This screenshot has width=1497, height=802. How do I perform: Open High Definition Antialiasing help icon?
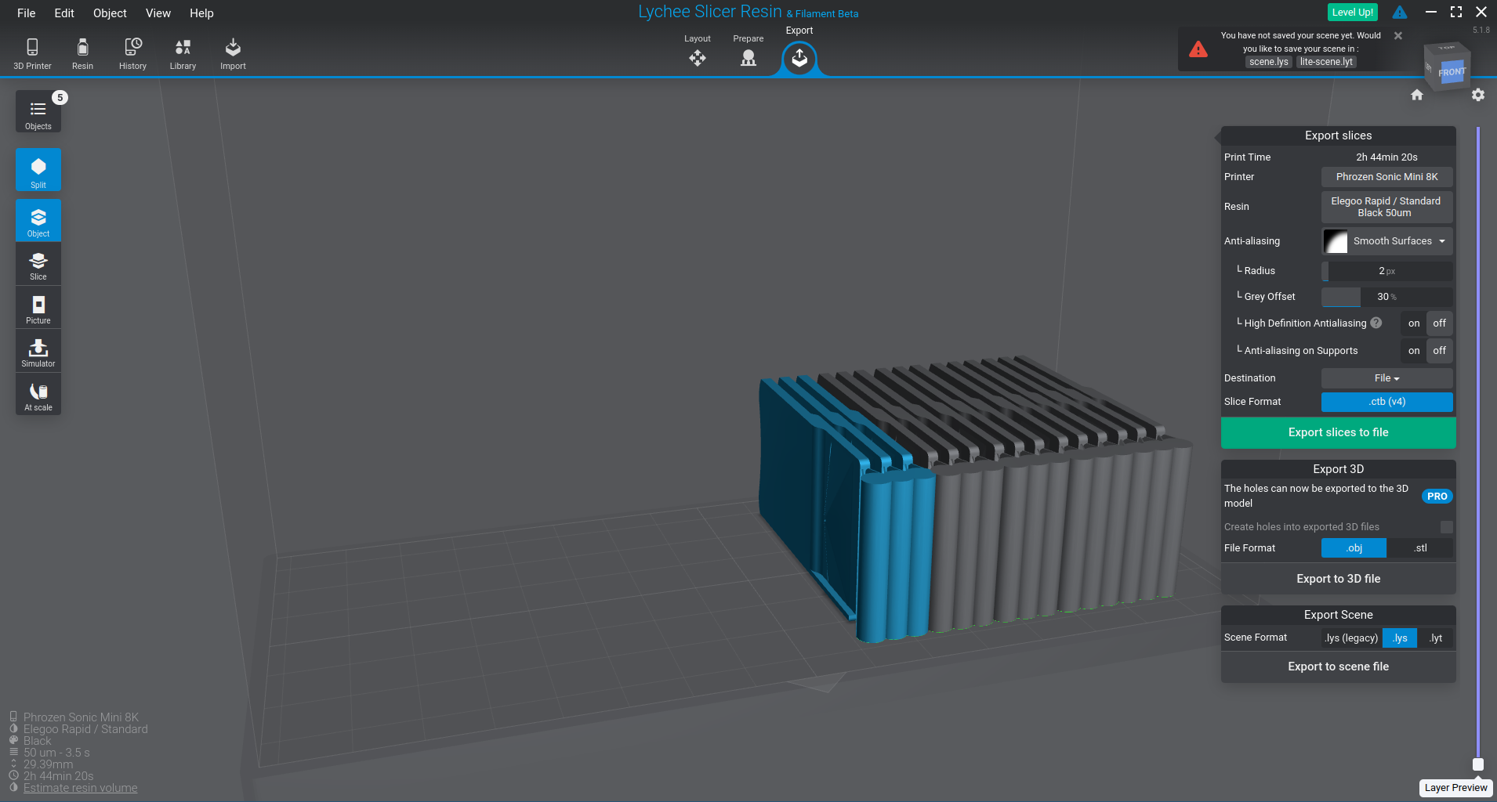(x=1376, y=323)
